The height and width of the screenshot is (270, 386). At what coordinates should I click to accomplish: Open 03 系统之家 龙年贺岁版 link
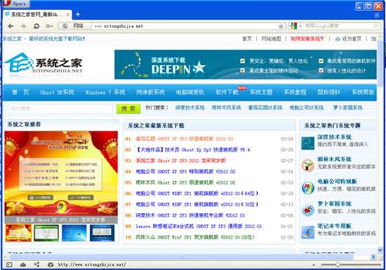click(180, 161)
